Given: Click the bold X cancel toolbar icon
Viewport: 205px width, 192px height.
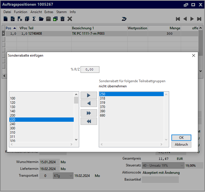Looking at the screenshot, I should pyautogui.click(x=70, y=19).
